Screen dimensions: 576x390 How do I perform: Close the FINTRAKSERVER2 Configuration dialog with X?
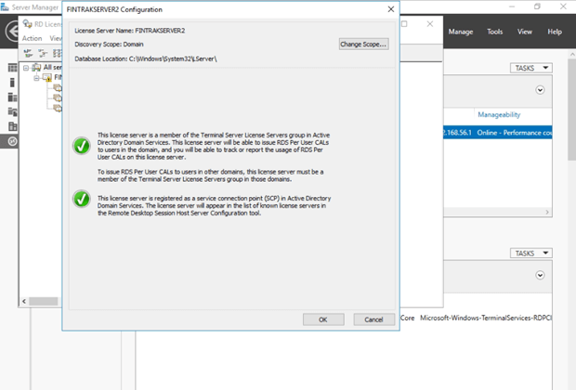(x=391, y=9)
